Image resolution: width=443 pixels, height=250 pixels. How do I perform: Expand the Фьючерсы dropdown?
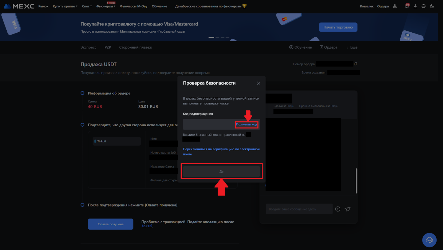pyautogui.click(x=106, y=6)
